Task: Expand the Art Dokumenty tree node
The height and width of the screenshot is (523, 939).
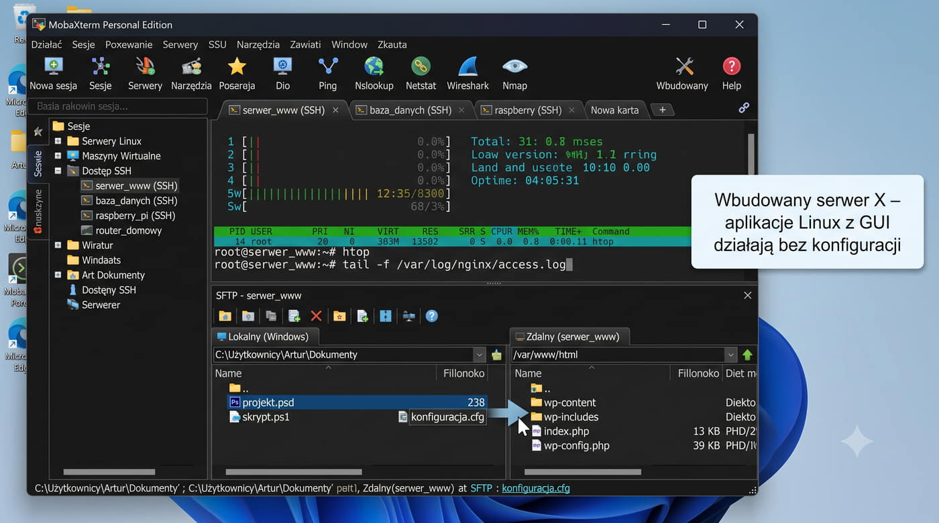Action: click(58, 275)
